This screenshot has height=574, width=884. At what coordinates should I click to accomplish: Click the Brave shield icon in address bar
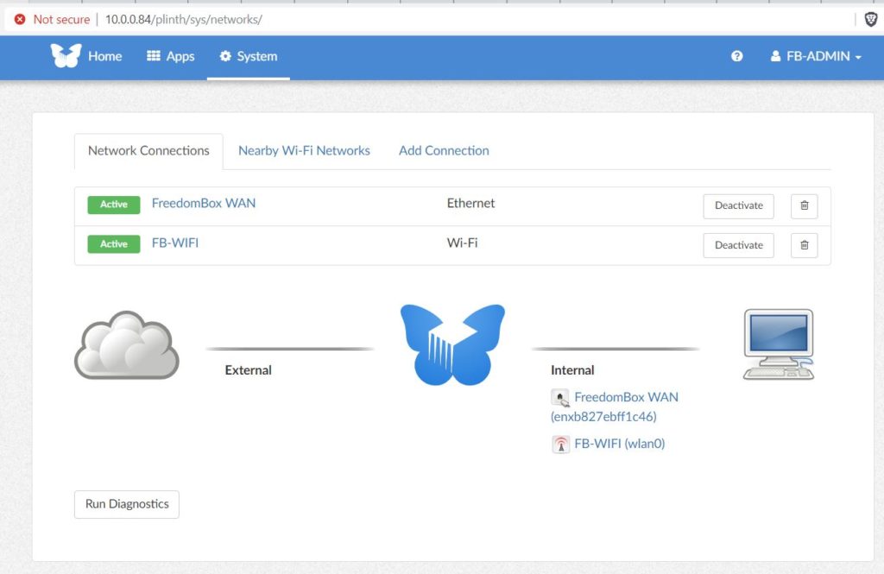pyautogui.click(x=870, y=20)
